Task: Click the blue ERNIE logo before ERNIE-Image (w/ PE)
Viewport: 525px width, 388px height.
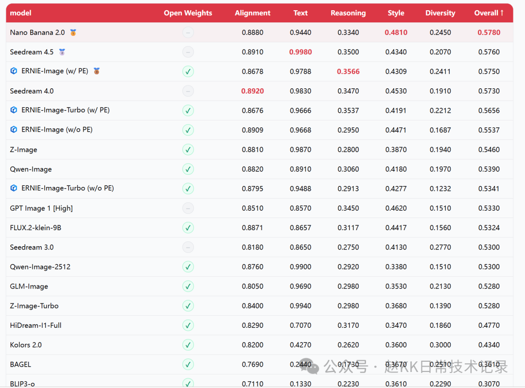Action: [14, 71]
